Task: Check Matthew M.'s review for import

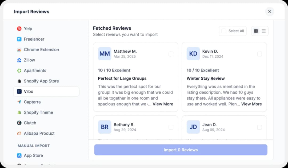Action: [171, 54]
